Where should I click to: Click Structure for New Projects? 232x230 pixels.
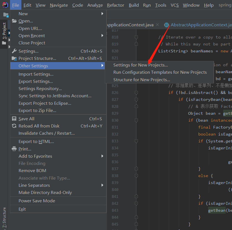tap(142, 80)
